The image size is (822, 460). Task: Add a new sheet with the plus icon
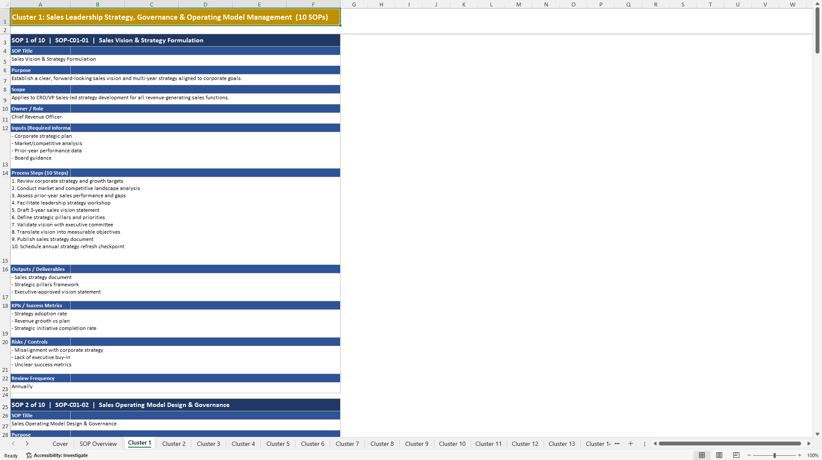(x=631, y=444)
